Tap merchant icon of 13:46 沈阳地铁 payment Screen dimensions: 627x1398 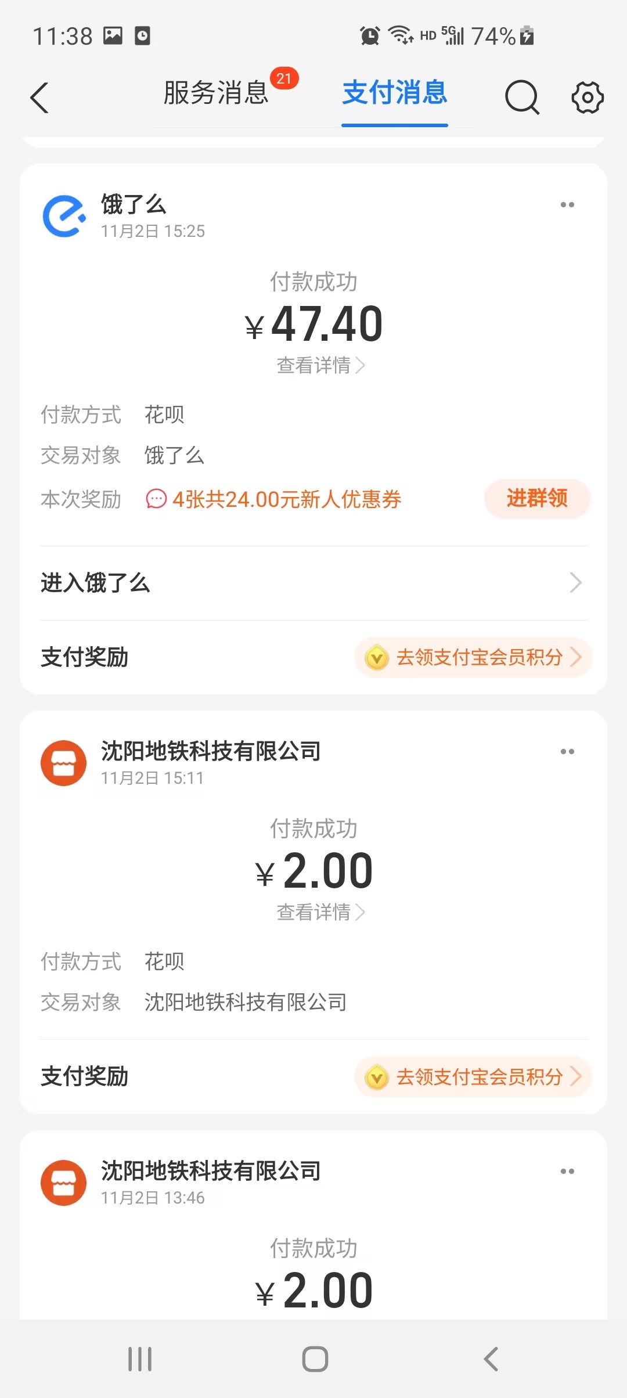64,1183
